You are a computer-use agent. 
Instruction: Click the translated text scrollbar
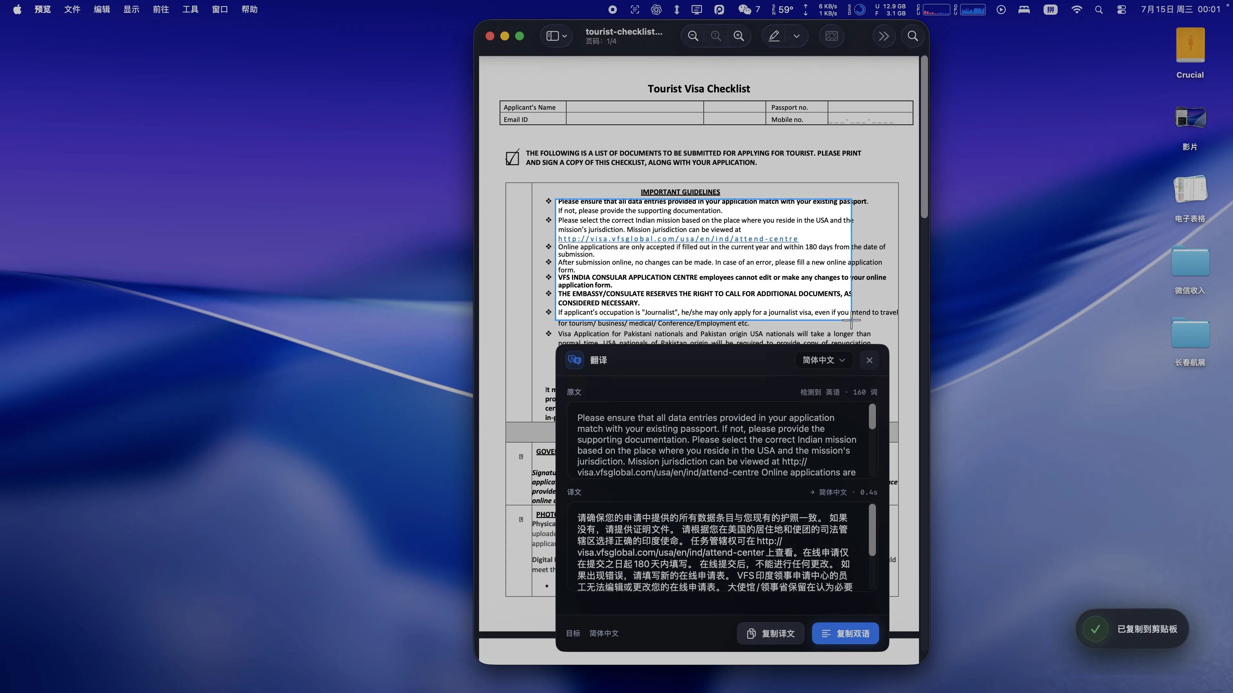point(872,530)
